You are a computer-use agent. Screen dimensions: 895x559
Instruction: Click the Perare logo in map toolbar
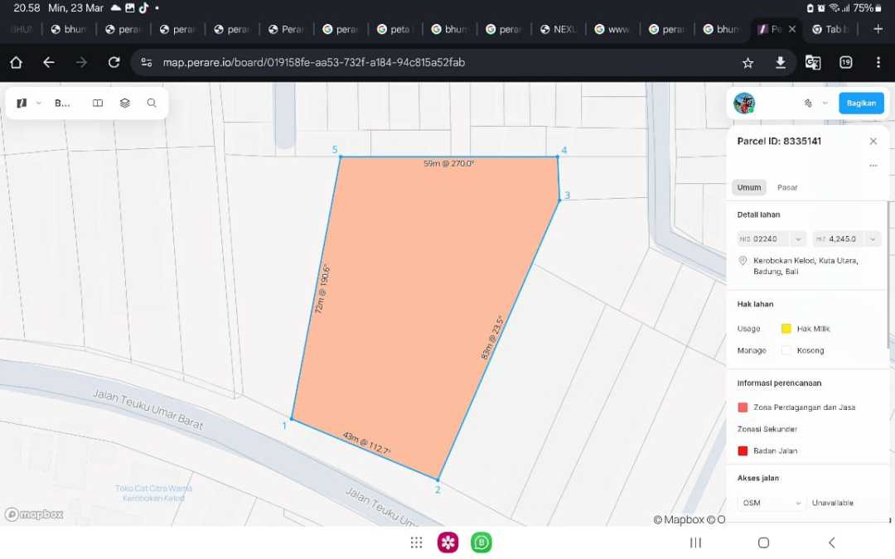click(x=22, y=104)
